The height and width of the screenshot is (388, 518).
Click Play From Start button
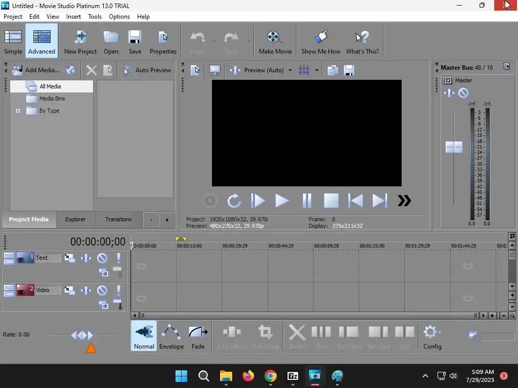(257, 201)
